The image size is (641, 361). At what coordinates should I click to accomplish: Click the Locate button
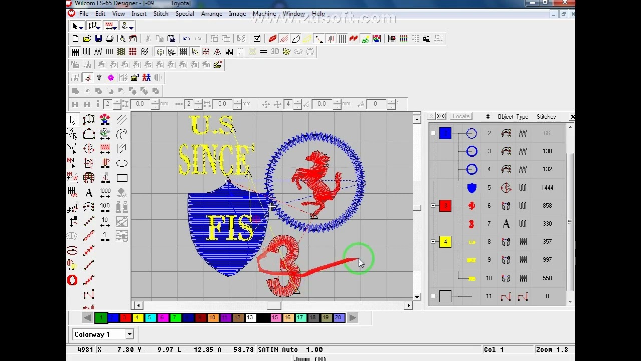(x=461, y=116)
